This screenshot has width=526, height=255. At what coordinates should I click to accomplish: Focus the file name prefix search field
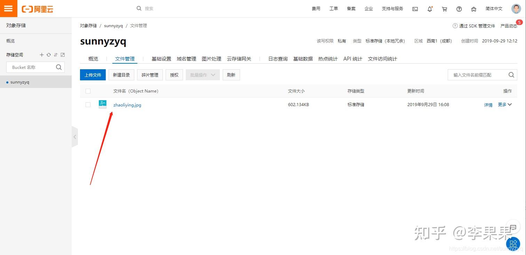pyautogui.click(x=482, y=75)
